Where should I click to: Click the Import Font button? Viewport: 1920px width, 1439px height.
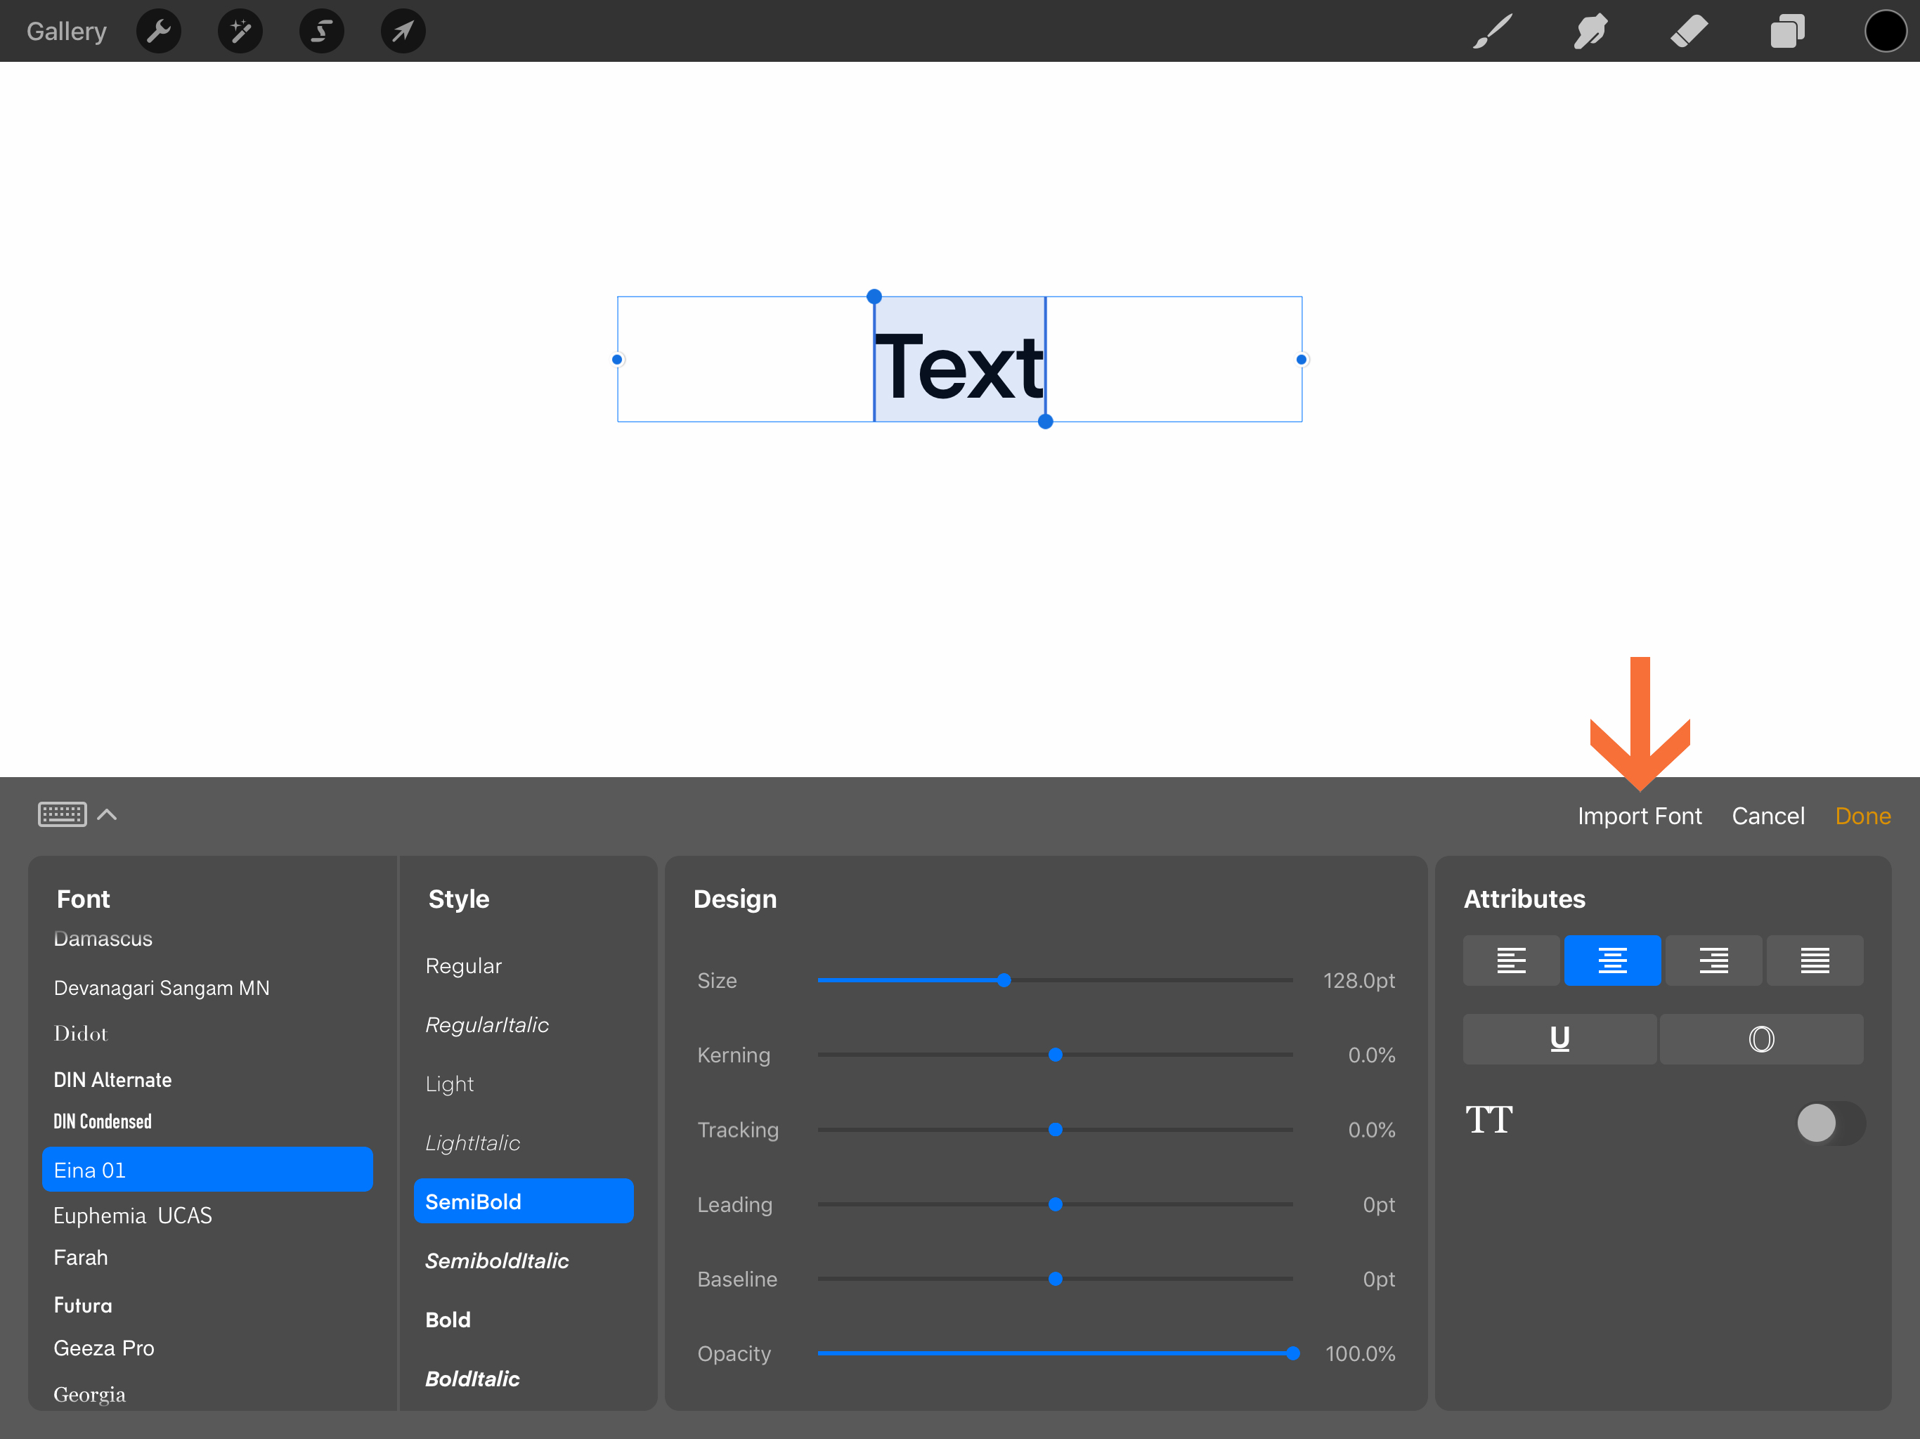click(x=1639, y=816)
